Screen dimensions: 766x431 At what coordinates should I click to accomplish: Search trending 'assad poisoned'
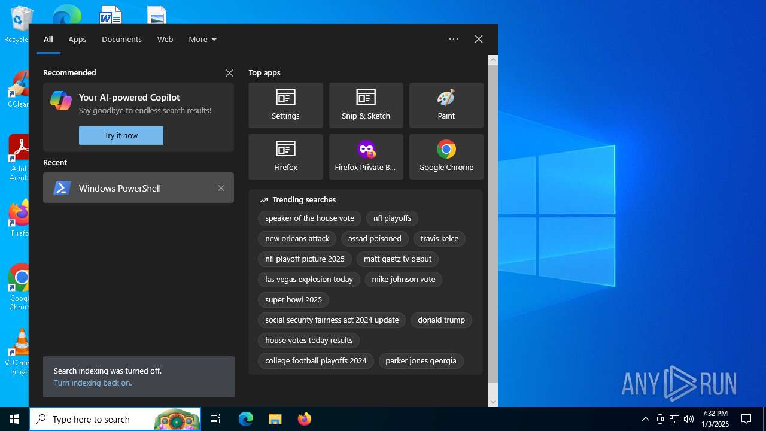tap(375, 239)
